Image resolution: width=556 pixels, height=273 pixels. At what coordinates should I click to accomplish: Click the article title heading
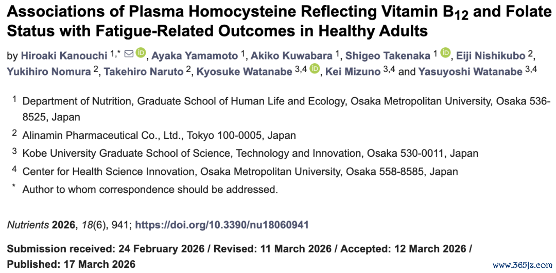click(276, 22)
